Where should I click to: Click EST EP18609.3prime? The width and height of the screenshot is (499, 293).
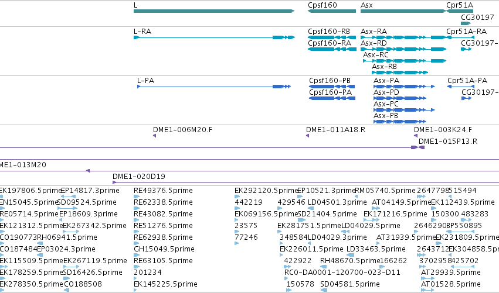89,214
